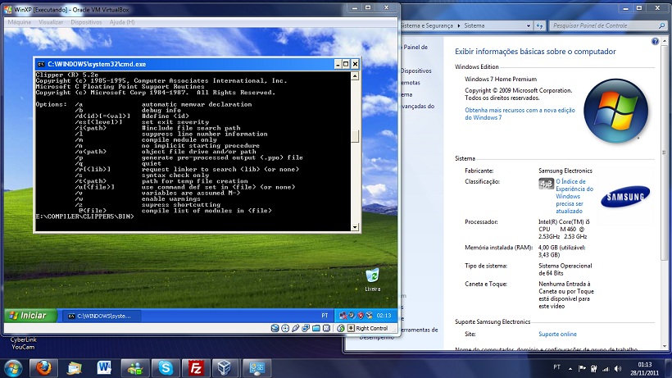This screenshot has width=672, height=378.
Task: Click the XP taskbar PT language indicator
Action: (x=325, y=316)
